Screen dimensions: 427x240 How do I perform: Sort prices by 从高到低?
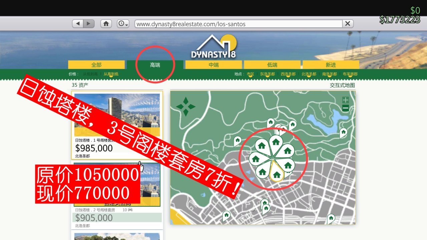(x=111, y=74)
